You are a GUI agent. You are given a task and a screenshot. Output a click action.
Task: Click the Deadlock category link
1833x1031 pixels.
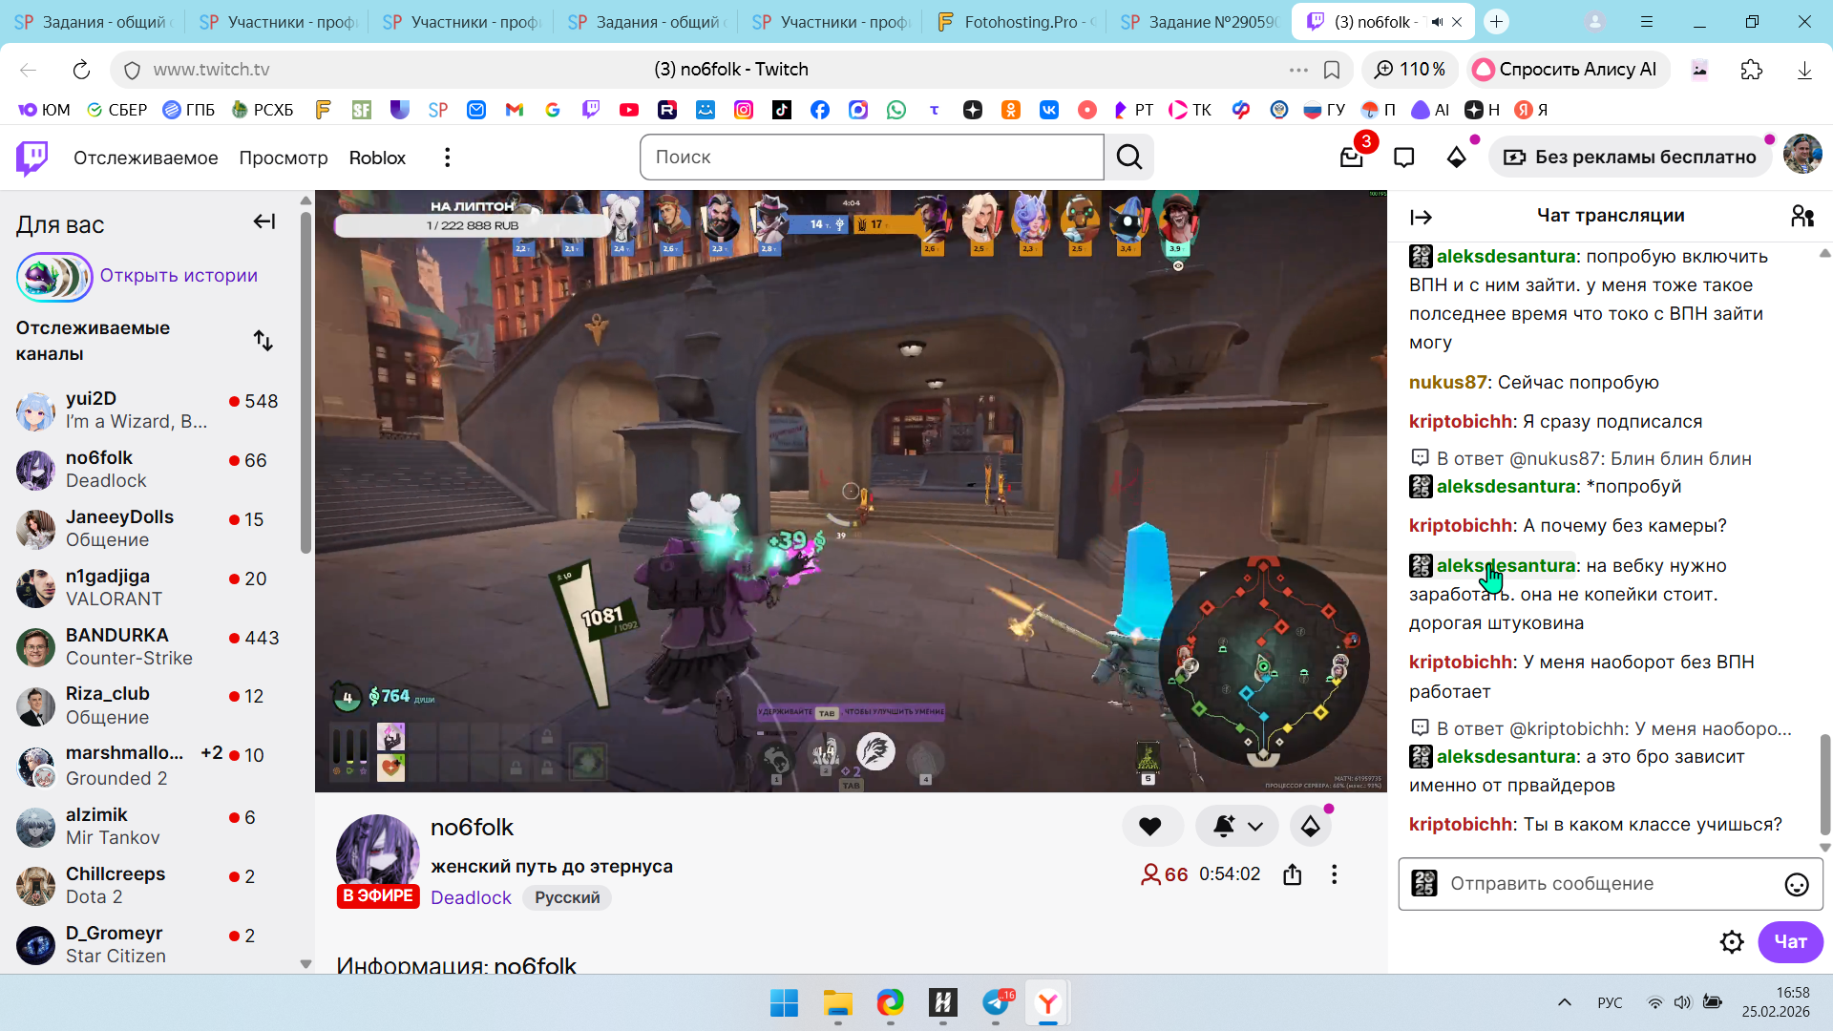point(471,897)
